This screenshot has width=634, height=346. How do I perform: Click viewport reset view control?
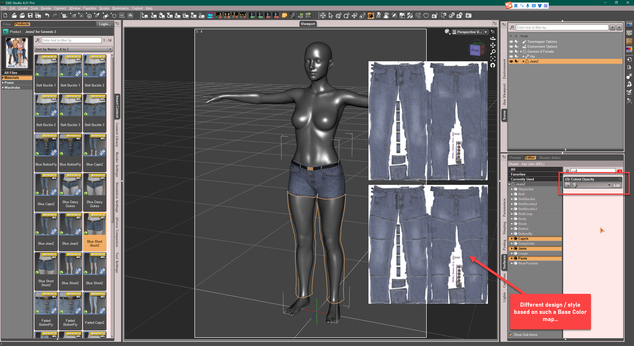click(x=493, y=65)
